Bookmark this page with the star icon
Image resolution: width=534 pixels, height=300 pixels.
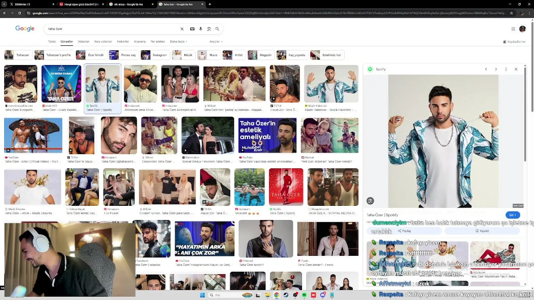(511, 13)
